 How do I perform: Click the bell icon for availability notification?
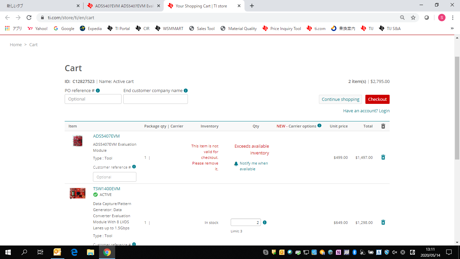pyautogui.click(x=236, y=164)
